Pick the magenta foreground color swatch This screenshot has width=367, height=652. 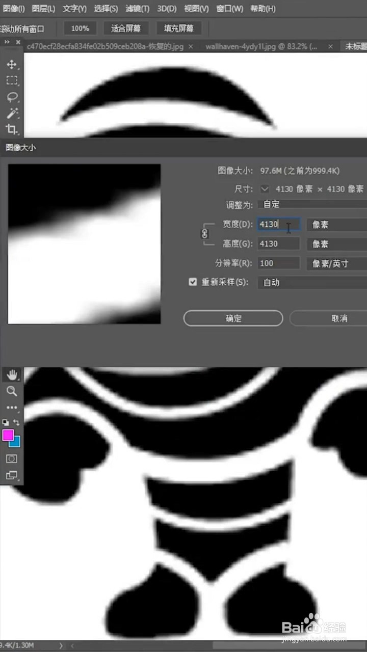[8, 435]
